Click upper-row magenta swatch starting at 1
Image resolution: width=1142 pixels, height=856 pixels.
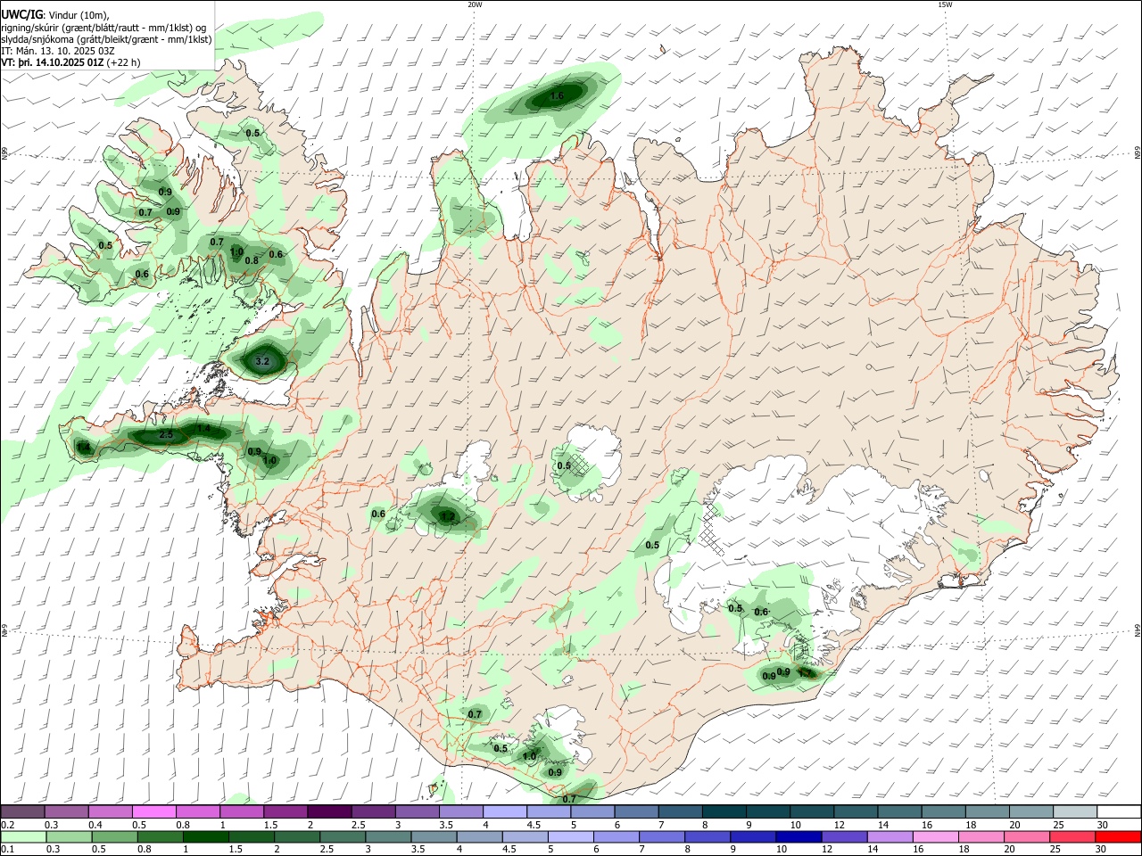[x=242, y=811]
